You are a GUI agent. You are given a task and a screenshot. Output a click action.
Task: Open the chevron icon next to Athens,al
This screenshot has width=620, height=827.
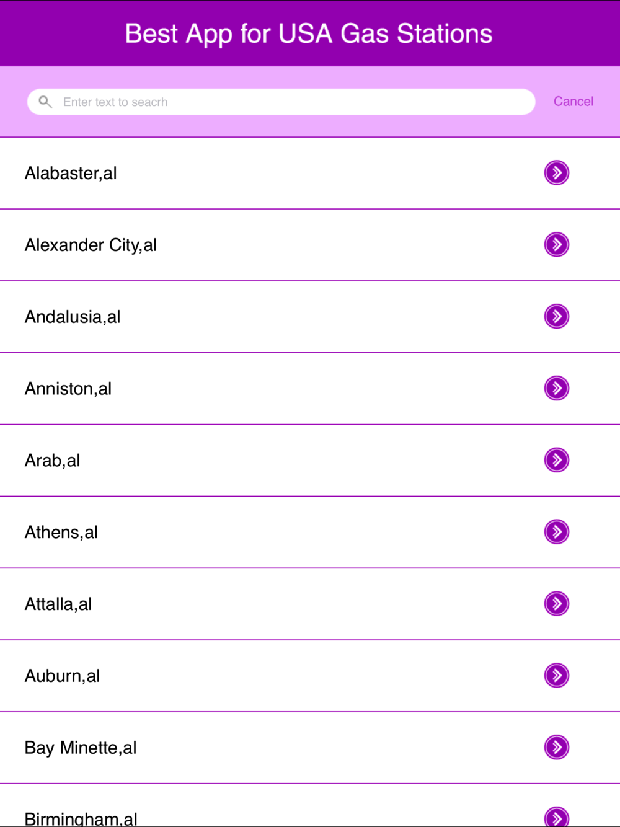[x=557, y=532]
